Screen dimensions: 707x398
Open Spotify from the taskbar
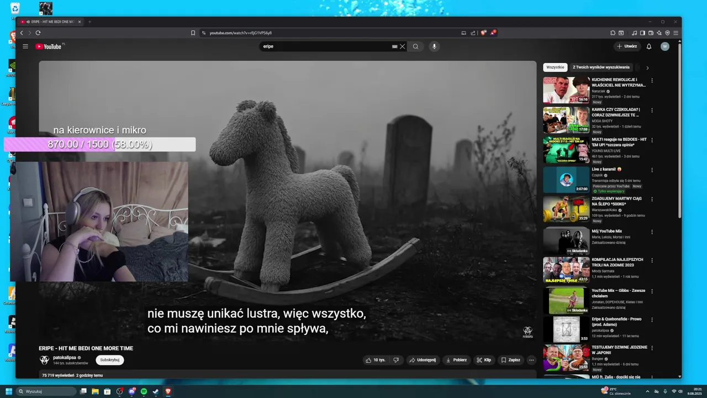click(x=144, y=391)
